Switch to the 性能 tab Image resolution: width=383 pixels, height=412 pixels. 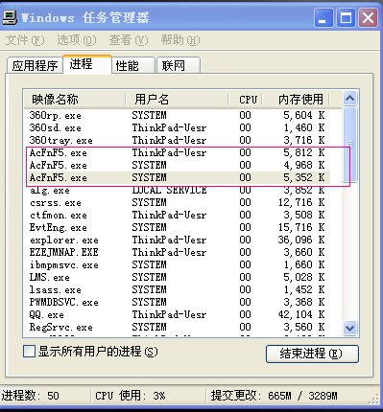pos(133,66)
